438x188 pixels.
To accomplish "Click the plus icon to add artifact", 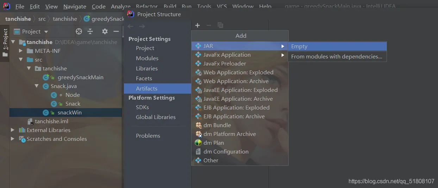I will pos(198,25).
